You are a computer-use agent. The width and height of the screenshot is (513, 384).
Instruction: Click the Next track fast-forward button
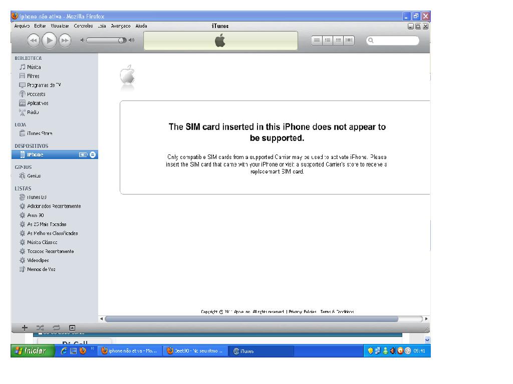coord(65,40)
